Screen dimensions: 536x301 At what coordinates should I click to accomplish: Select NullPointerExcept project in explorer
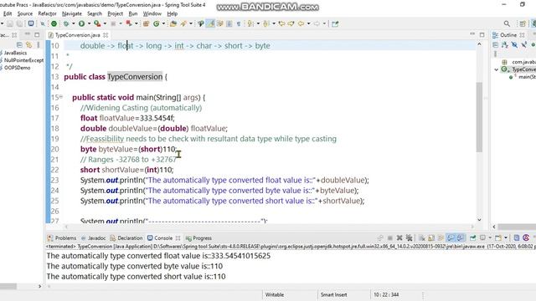[x=23, y=60]
